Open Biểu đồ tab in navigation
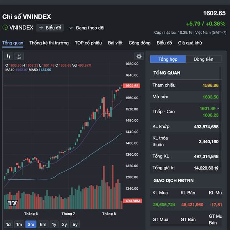 164,43
